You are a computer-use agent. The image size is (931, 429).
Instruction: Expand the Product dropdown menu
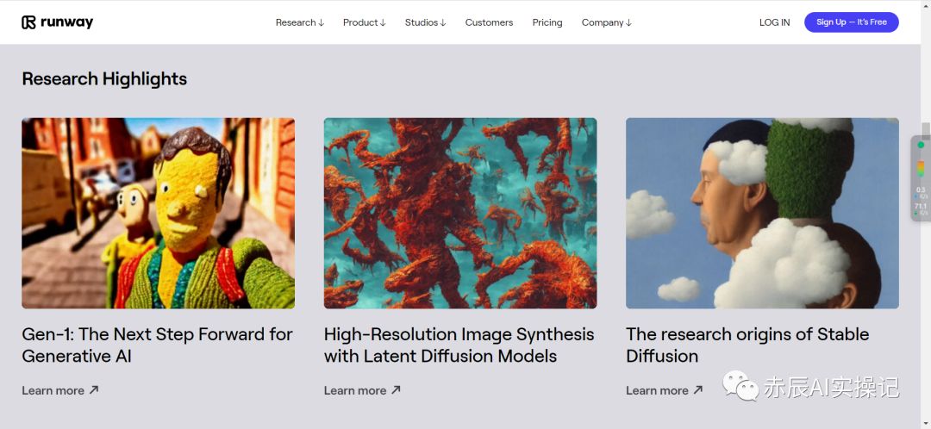coord(364,22)
